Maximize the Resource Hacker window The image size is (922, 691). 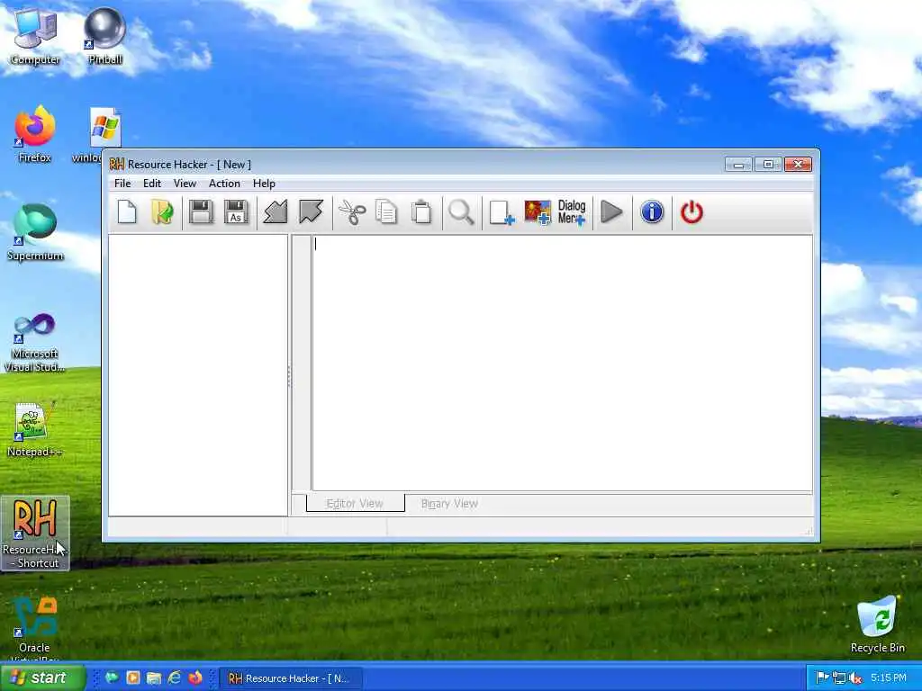[768, 165]
